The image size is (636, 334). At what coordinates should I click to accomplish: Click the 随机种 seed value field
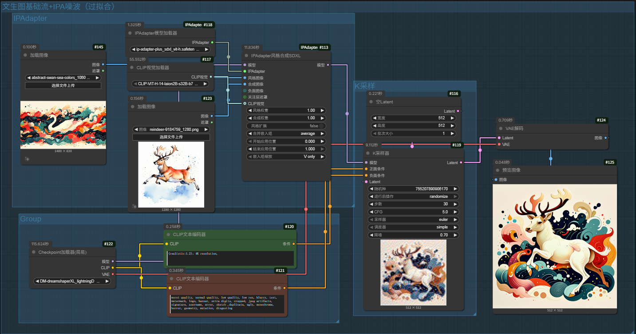pos(413,189)
